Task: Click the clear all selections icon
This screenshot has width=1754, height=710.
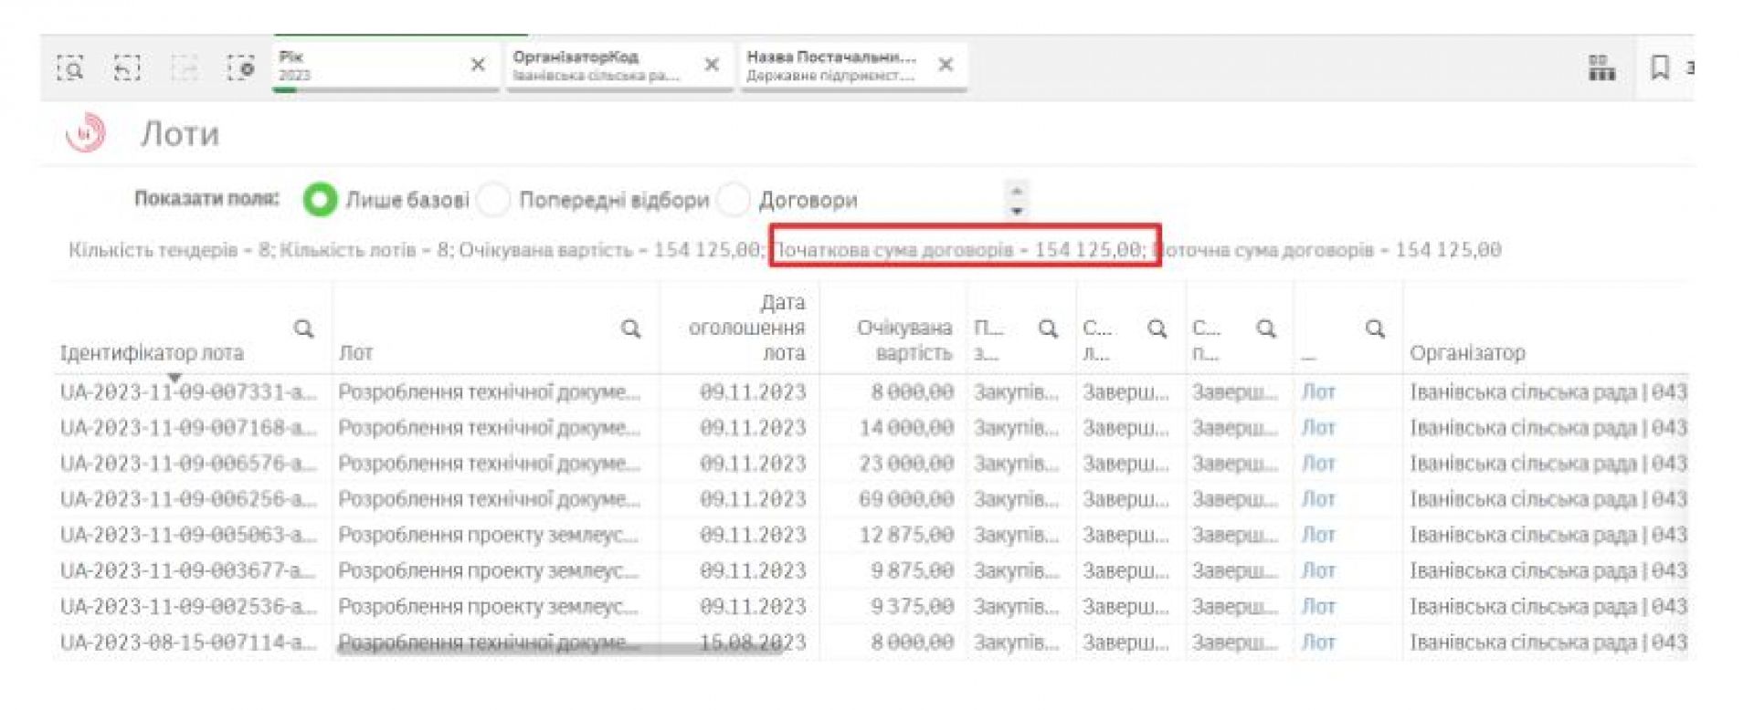Action: click(241, 68)
